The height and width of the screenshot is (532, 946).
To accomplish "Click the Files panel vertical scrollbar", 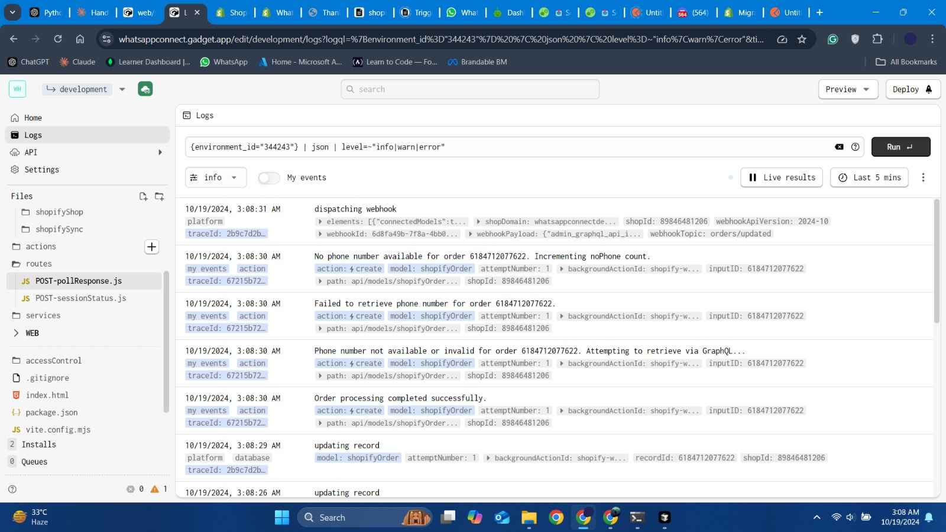I will 166,341.
